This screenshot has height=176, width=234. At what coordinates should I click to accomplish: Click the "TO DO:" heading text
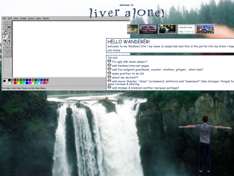pos(113,58)
